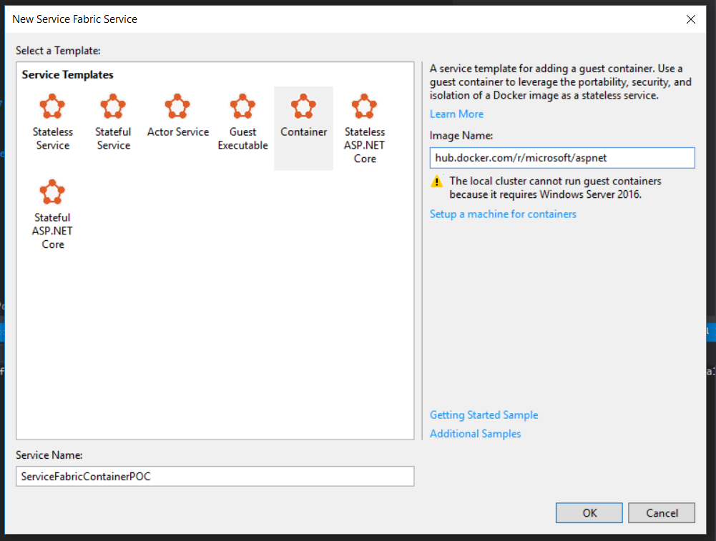
Task: Open the Additional Samples link
Action: pos(476,434)
